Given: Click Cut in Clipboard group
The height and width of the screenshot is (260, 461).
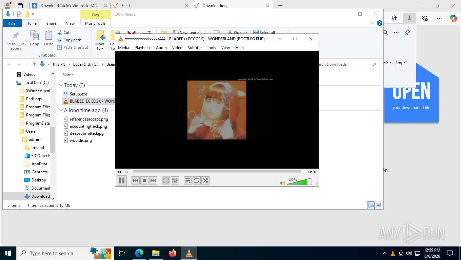Looking at the screenshot, I should 63,32.
